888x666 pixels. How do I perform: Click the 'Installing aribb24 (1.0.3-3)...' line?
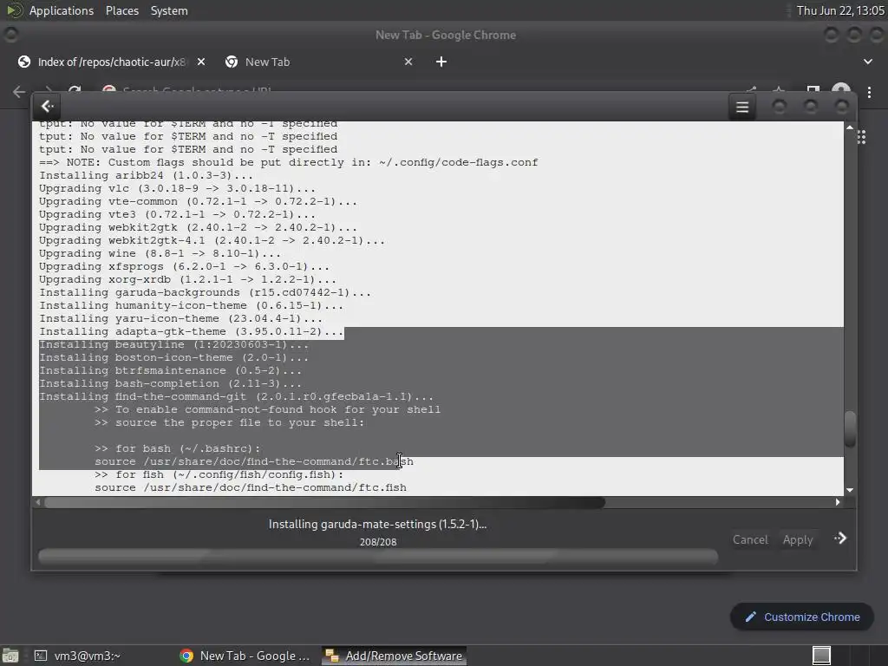[x=146, y=175]
